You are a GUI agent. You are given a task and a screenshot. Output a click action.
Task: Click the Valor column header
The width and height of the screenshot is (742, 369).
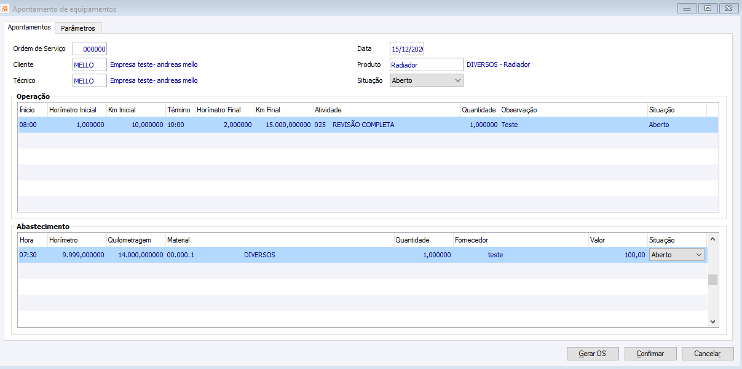[x=618, y=240]
